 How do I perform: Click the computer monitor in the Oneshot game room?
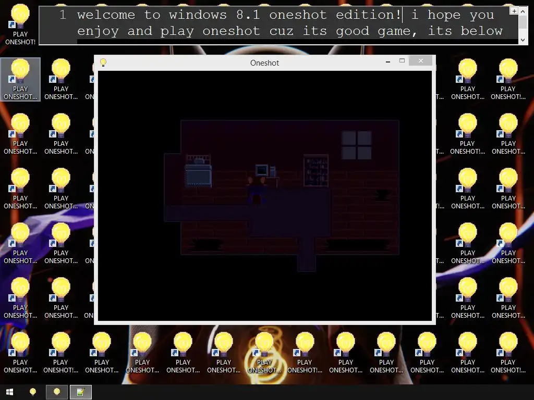262,170
